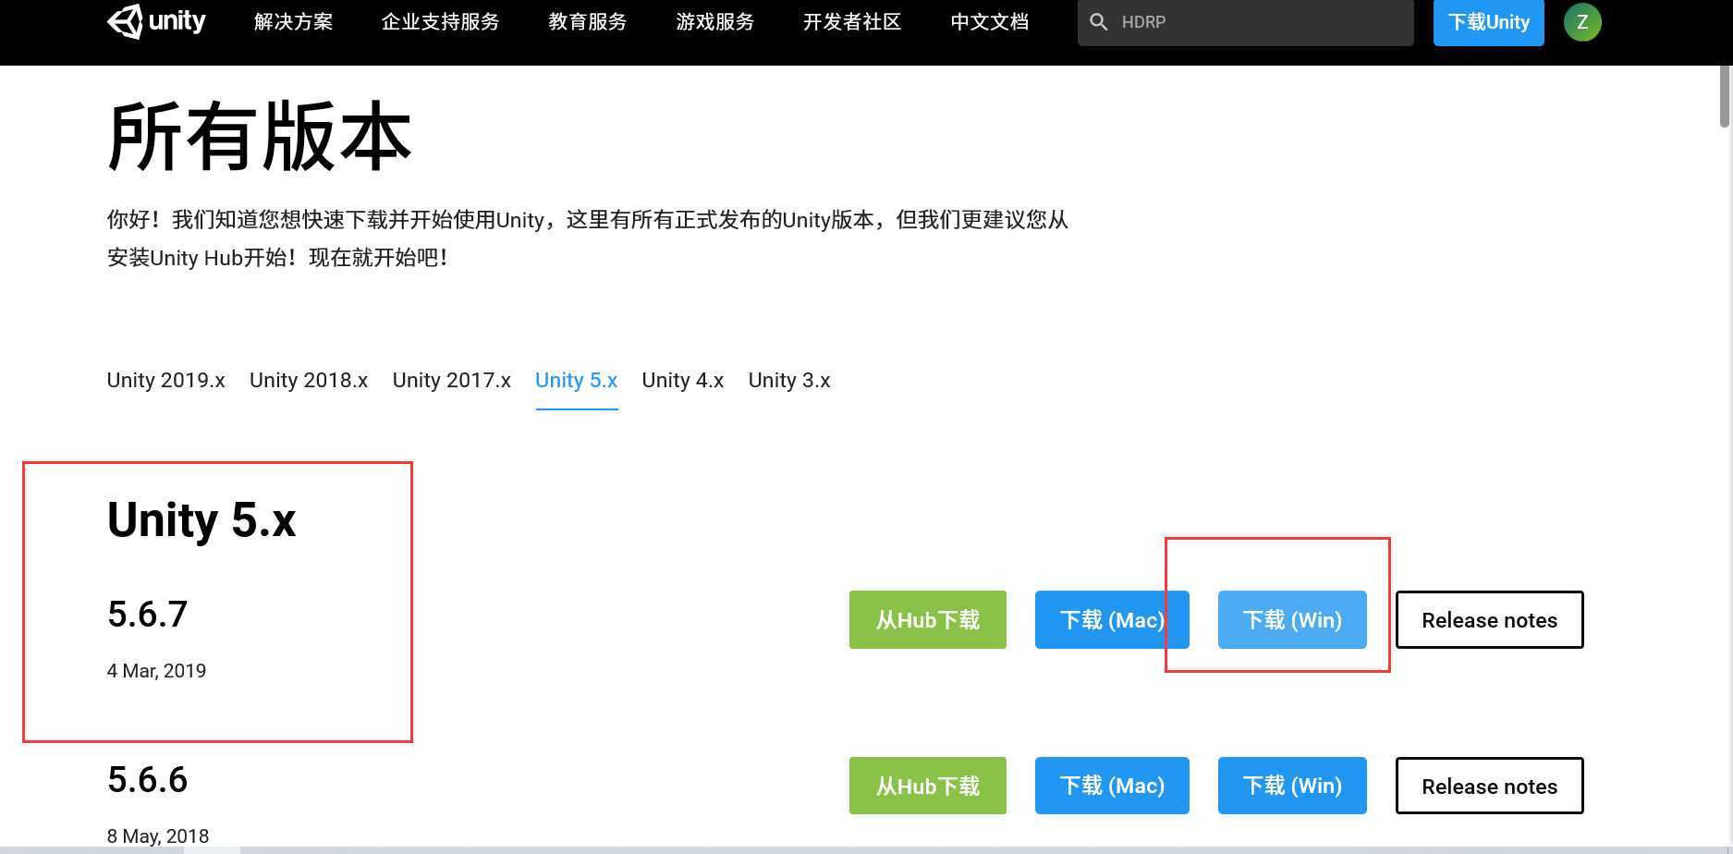Open the user avatar Z menu

(1582, 22)
